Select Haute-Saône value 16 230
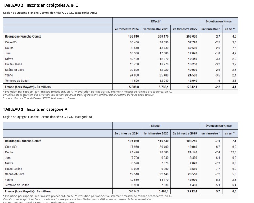Screen dimensions: 254x203 193,64
